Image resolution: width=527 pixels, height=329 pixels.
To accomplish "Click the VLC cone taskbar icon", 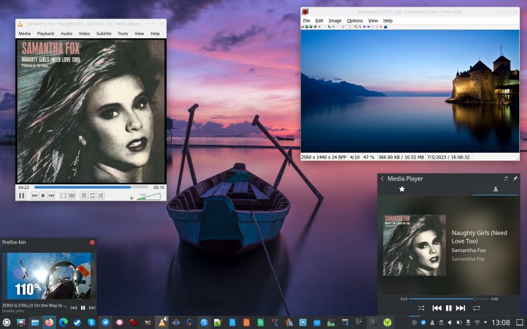I will point(161,322).
